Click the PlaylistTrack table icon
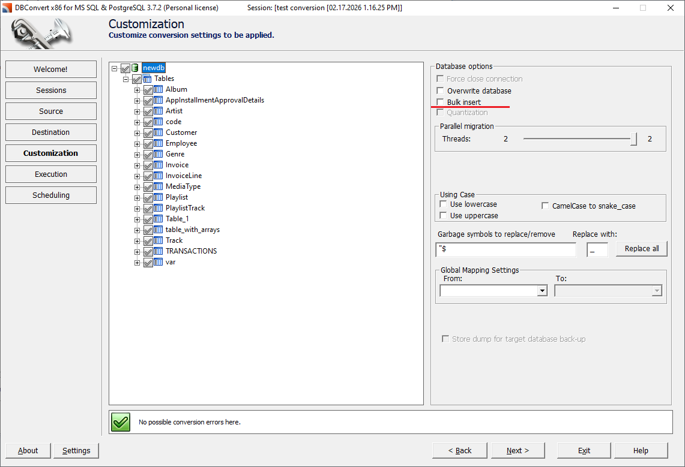The width and height of the screenshot is (685, 467). [158, 208]
